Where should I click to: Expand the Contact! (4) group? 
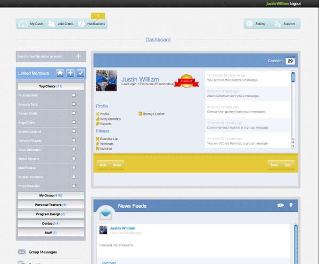(51, 224)
